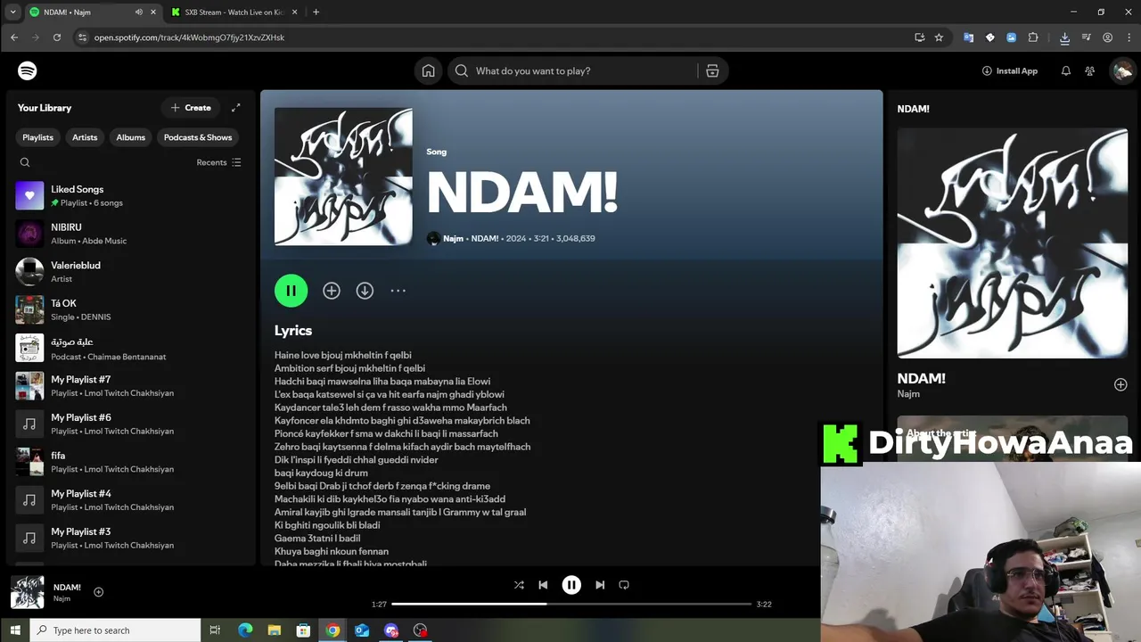
Task: Open Chrome extensions puzzle icon
Action: coord(1033,37)
